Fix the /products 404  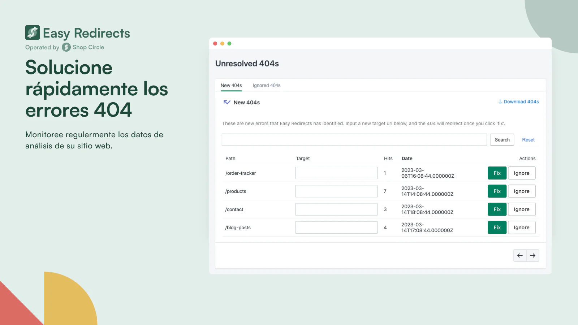click(497, 191)
